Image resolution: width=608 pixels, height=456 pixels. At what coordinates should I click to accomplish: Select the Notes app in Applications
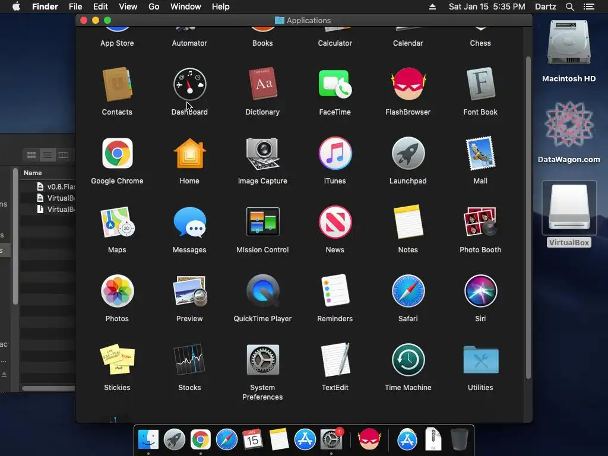408,222
